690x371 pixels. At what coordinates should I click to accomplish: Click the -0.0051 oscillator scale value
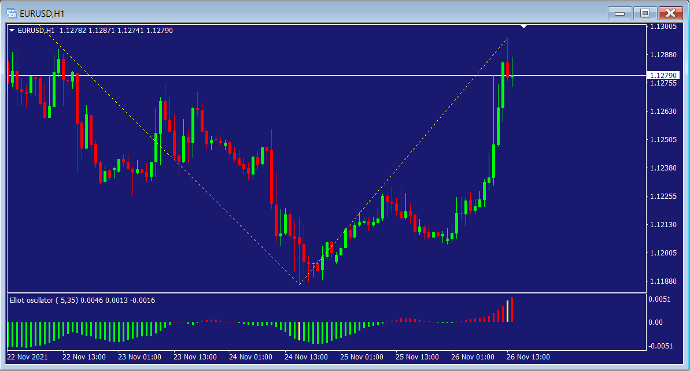tap(659, 346)
